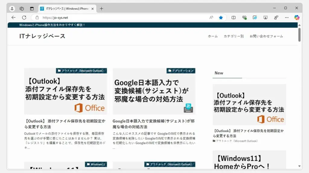
Task: Click the ITナレッジベース site title
Action: click(x=42, y=36)
